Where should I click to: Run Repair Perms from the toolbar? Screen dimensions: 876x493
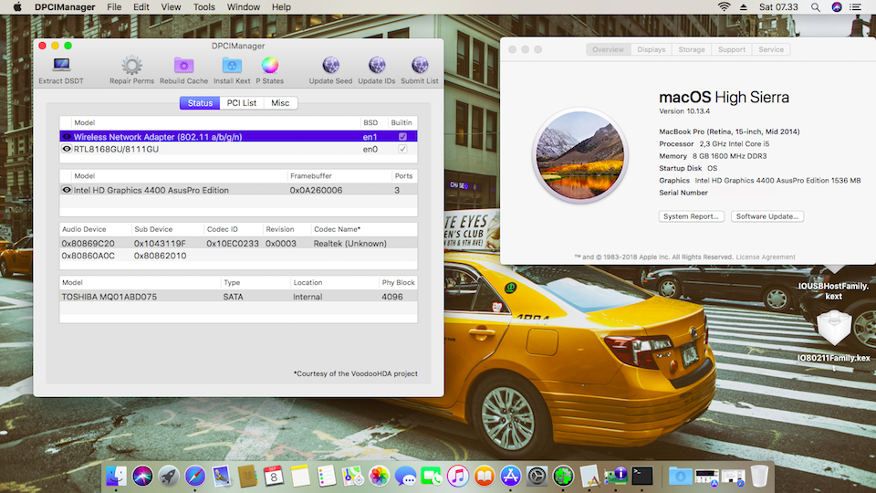pyautogui.click(x=131, y=66)
